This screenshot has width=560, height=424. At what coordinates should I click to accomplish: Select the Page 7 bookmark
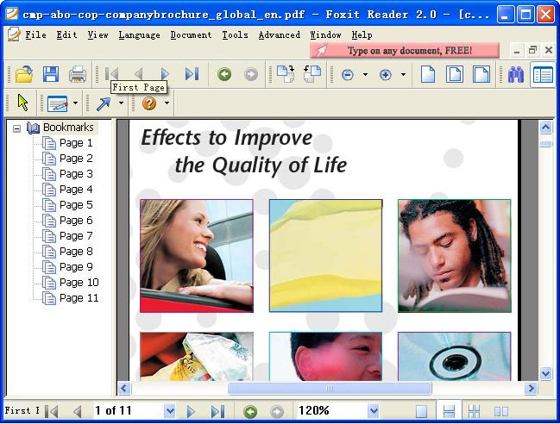point(76,236)
